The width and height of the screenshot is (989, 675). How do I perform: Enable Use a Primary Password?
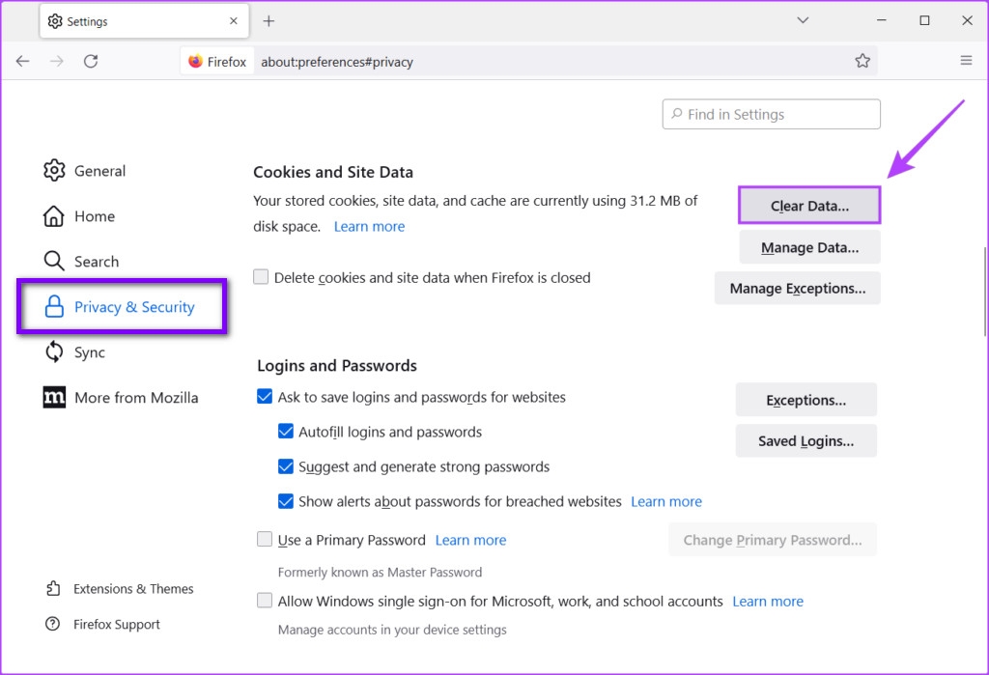(x=265, y=539)
